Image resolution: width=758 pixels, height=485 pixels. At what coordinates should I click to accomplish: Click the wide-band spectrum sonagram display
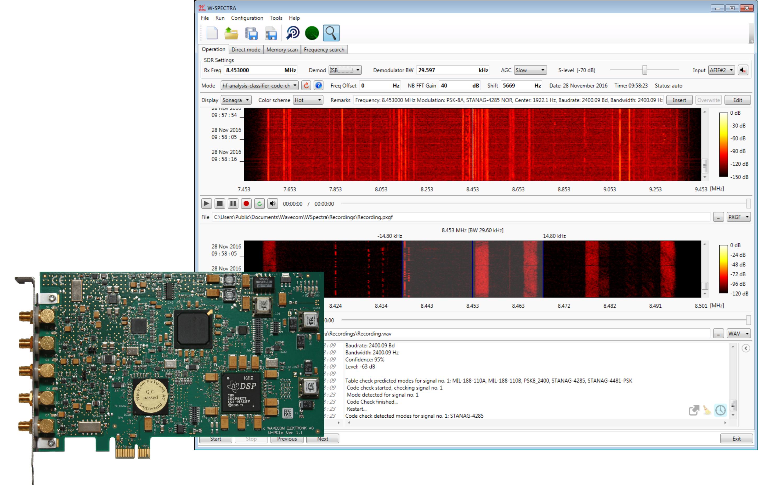pyautogui.click(x=472, y=144)
